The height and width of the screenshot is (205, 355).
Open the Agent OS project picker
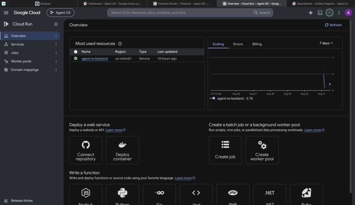(60, 13)
